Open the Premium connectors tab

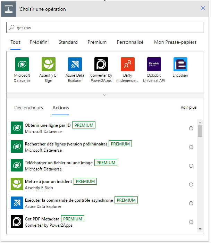click(97, 42)
